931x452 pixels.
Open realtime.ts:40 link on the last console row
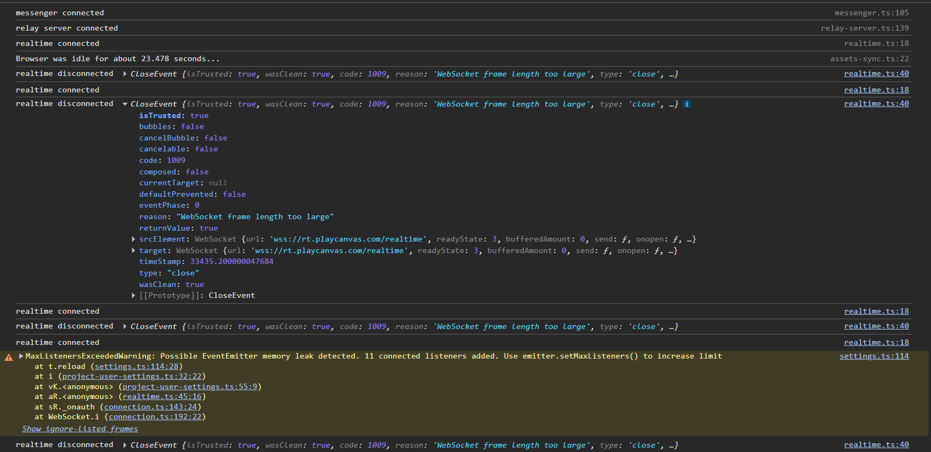tap(876, 444)
